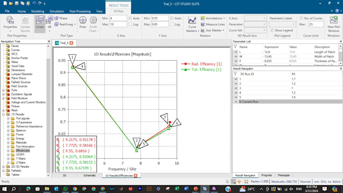Click the Measure Lines tool
The height and width of the screenshot is (193, 343).
point(213,24)
